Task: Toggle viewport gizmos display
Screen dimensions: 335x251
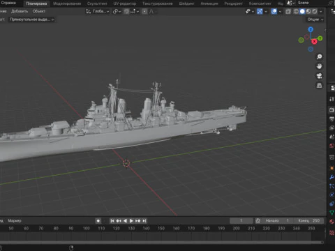Action: pyautogui.click(x=260, y=11)
